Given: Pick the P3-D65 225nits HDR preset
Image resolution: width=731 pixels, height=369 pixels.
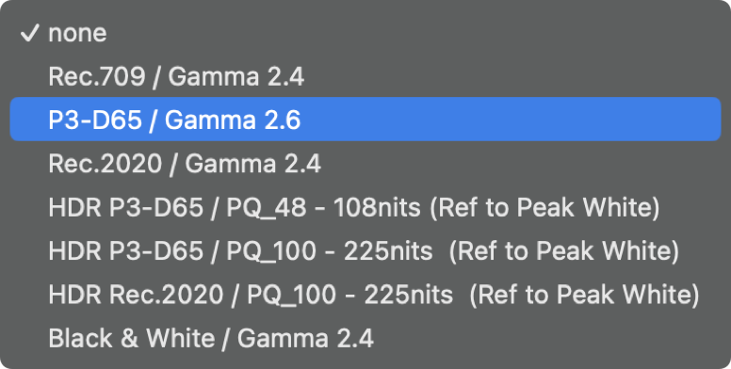Looking at the screenshot, I should tap(365, 251).
